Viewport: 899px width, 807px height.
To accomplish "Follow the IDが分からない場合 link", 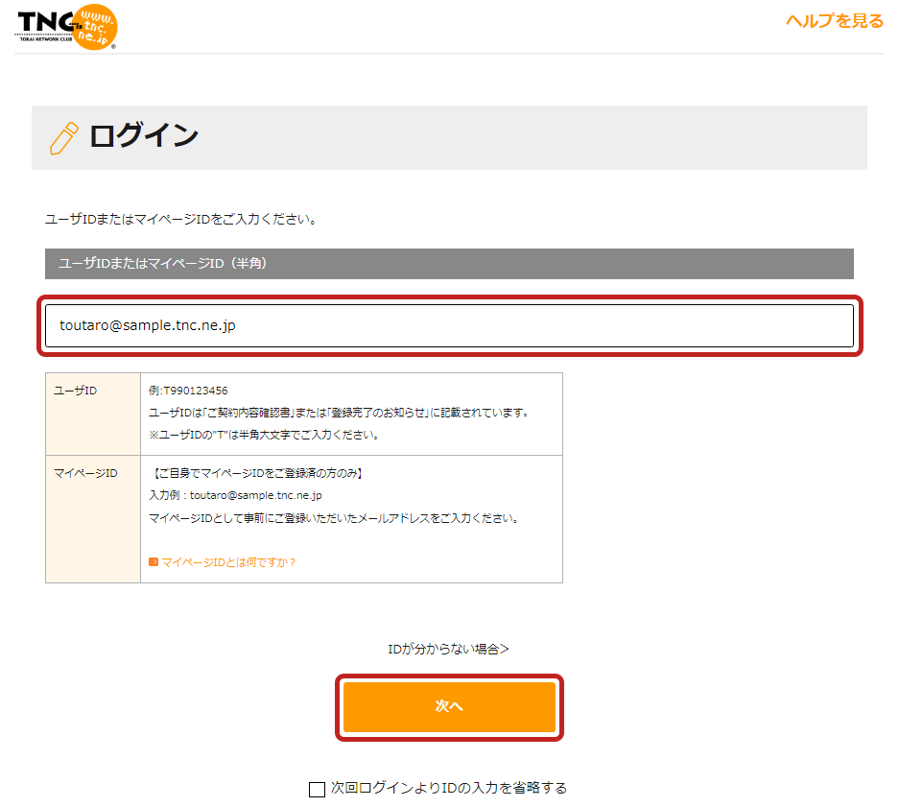I will pos(448,649).
